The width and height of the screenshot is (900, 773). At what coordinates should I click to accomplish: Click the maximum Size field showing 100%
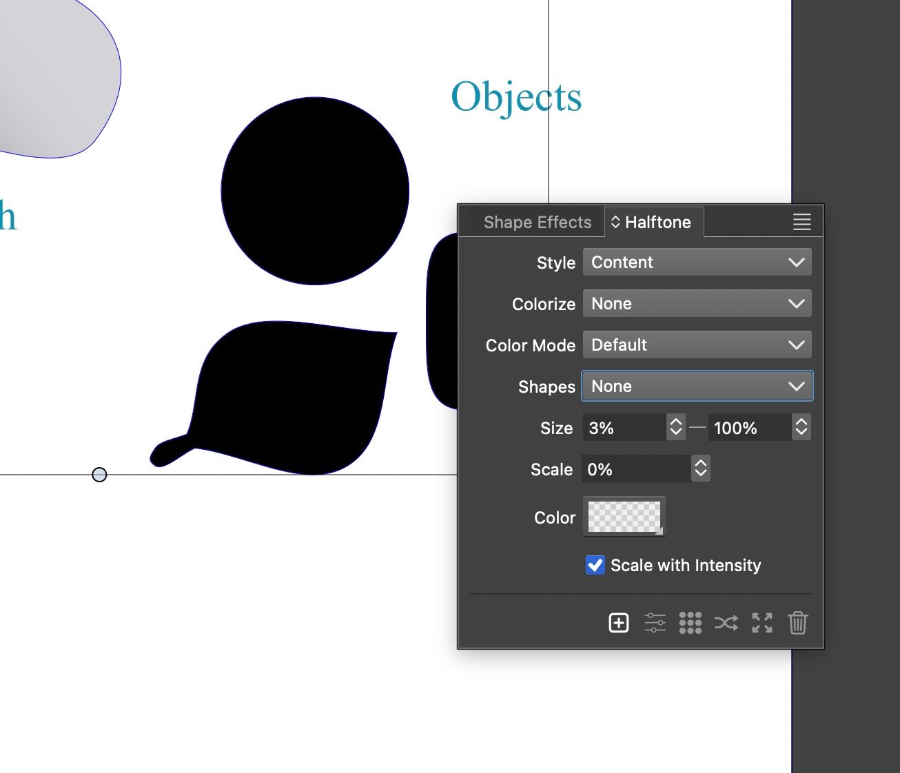(748, 428)
